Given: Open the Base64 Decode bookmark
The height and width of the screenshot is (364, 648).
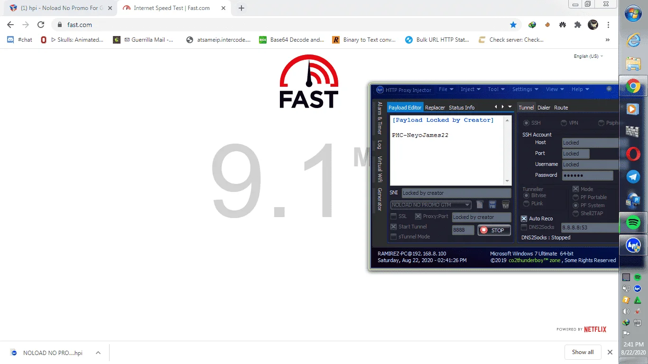Looking at the screenshot, I should (x=292, y=40).
